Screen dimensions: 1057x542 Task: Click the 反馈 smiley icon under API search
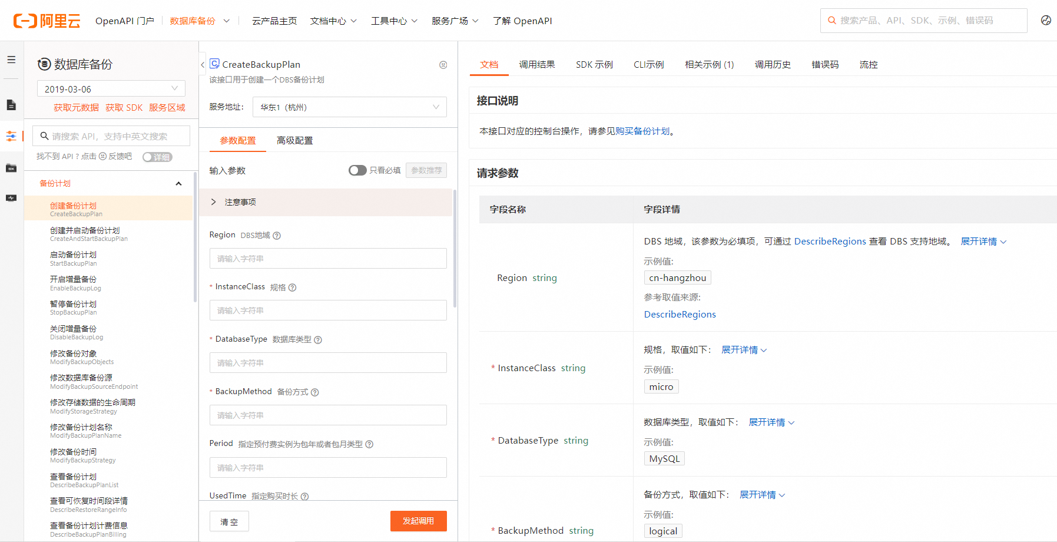[x=102, y=156]
